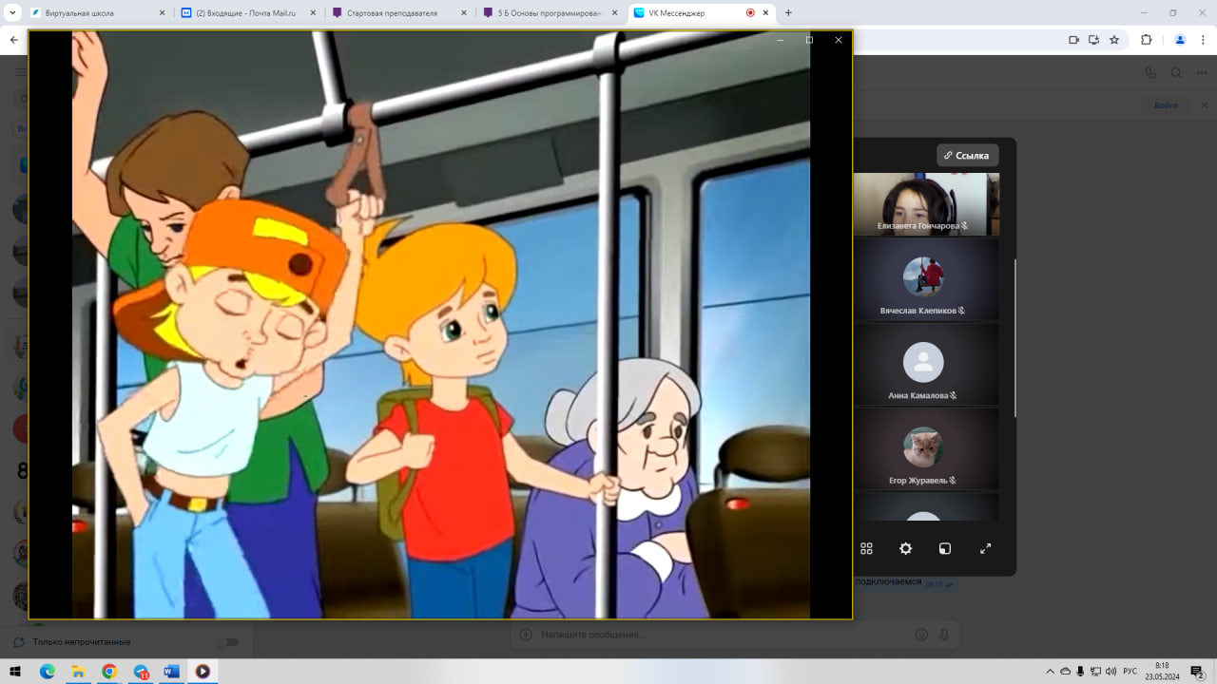The height and width of the screenshot is (684, 1217).
Task: Search in the VK Messenger chat
Action: (x=1176, y=72)
